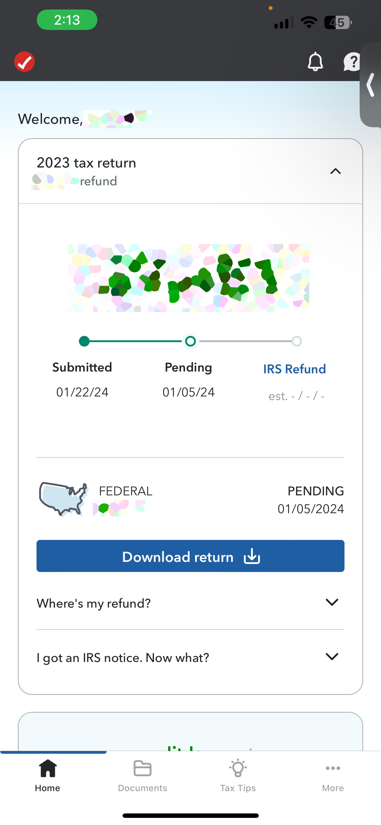Expand I got an IRS notice section

[190, 657]
